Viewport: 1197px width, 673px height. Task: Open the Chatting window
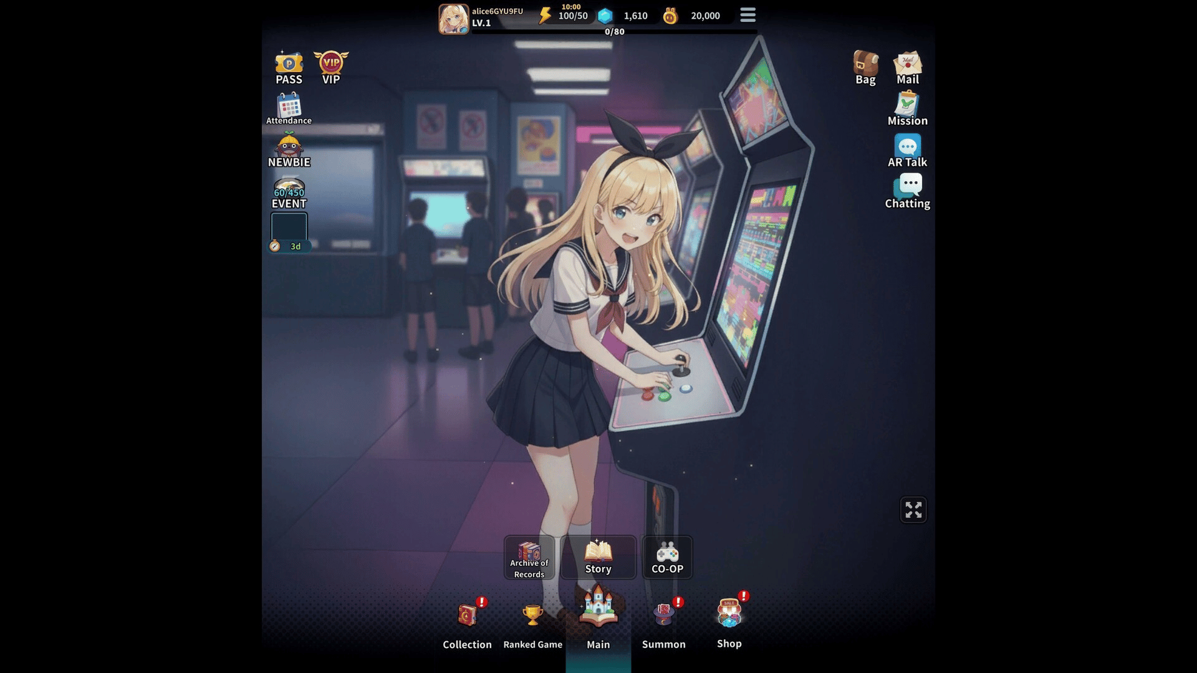click(x=908, y=191)
